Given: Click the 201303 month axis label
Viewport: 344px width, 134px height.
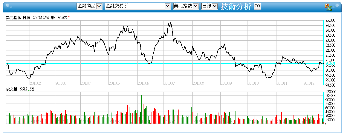Looking at the screenshot, I should (x=61, y=83).
